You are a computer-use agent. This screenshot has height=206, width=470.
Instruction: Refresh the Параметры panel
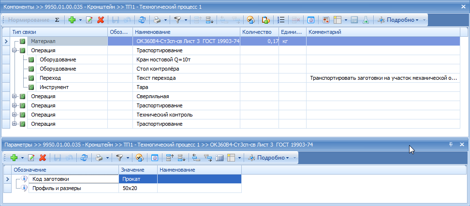(x=84, y=158)
